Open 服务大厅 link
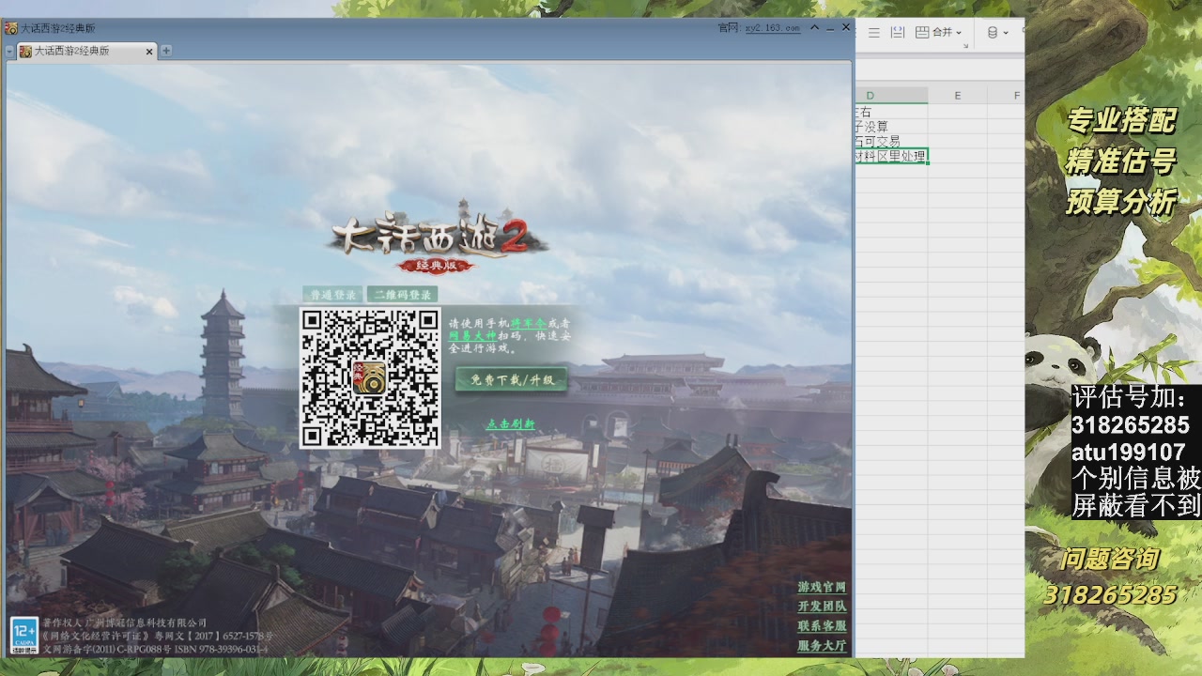This screenshot has width=1202, height=676. coord(822,646)
